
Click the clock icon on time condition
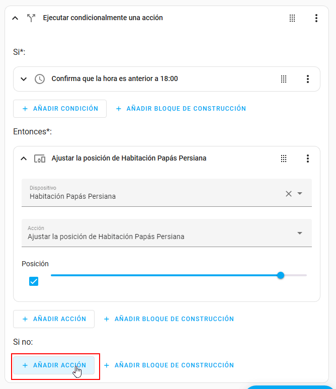click(x=40, y=79)
